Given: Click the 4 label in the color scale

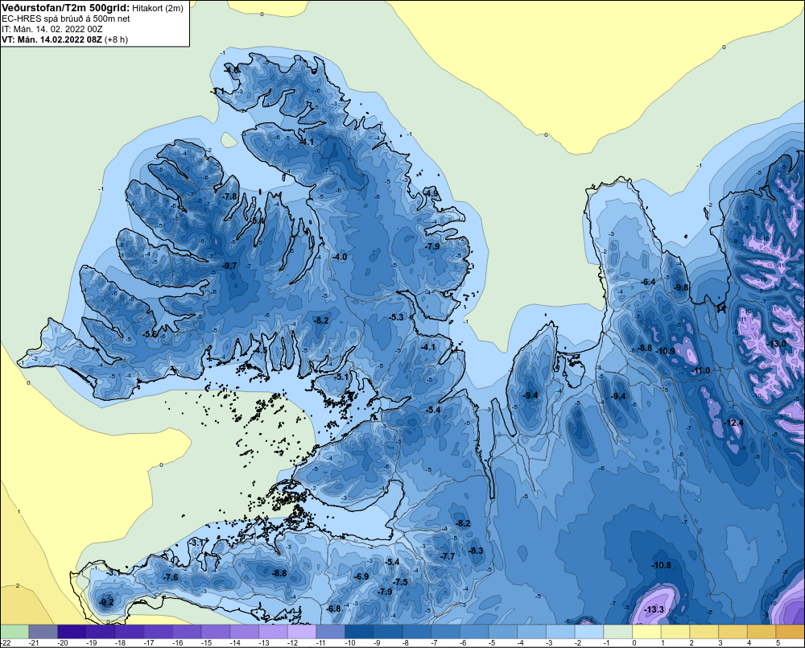Looking at the screenshot, I should coord(749,643).
